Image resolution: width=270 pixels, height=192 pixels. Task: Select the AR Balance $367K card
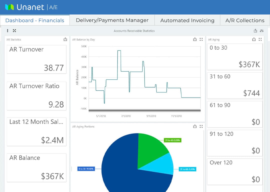[x=36, y=168]
